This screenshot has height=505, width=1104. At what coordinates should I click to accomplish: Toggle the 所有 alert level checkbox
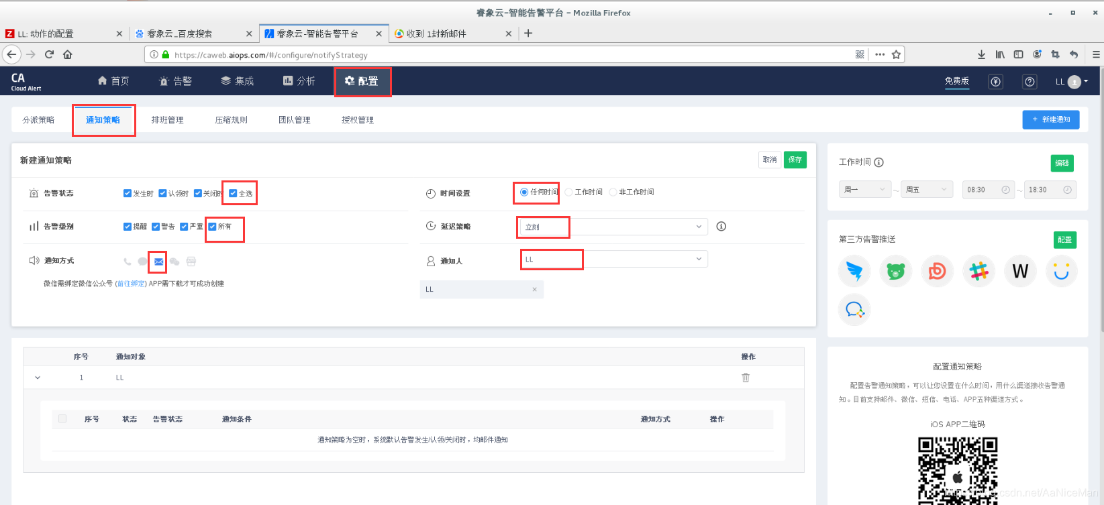click(x=212, y=227)
